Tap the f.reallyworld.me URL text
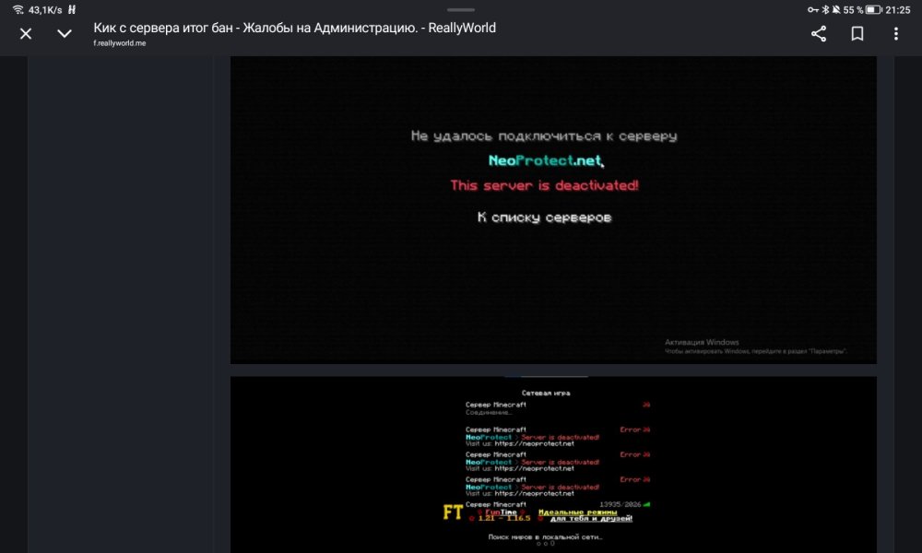 [119, 43]
